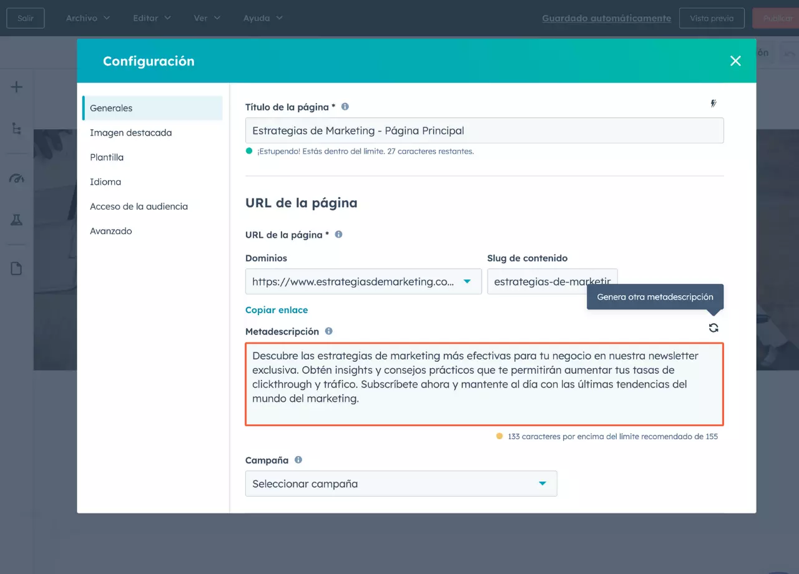Viewport: 799px width, 574px height.
Task: Open the Ayuda menu
Action: [263, 18]
